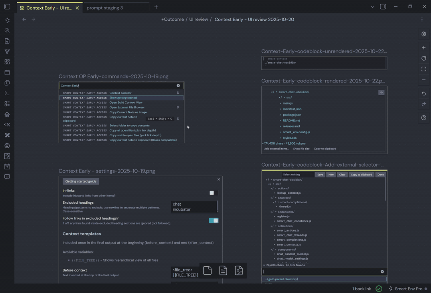
Task: Disable Follow links in excluded headings
Action: 214,220
